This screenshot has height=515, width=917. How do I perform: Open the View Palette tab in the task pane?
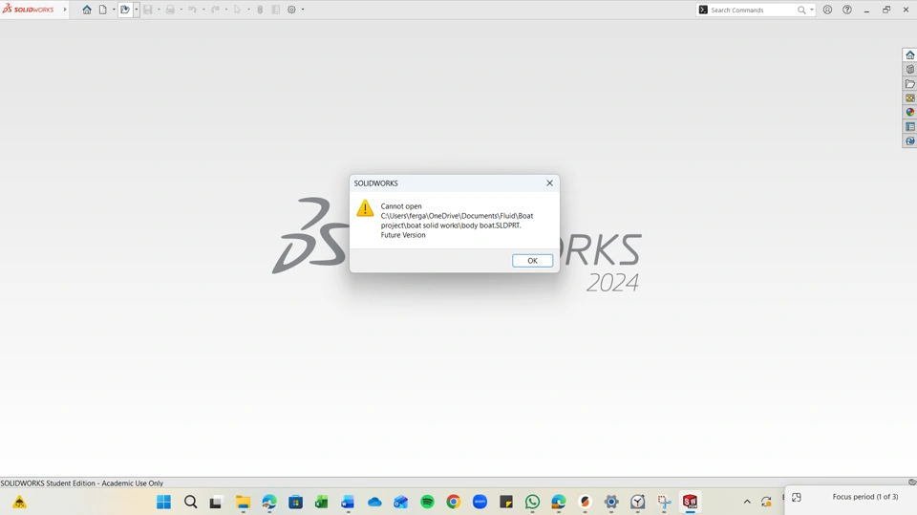coord(910,97)
